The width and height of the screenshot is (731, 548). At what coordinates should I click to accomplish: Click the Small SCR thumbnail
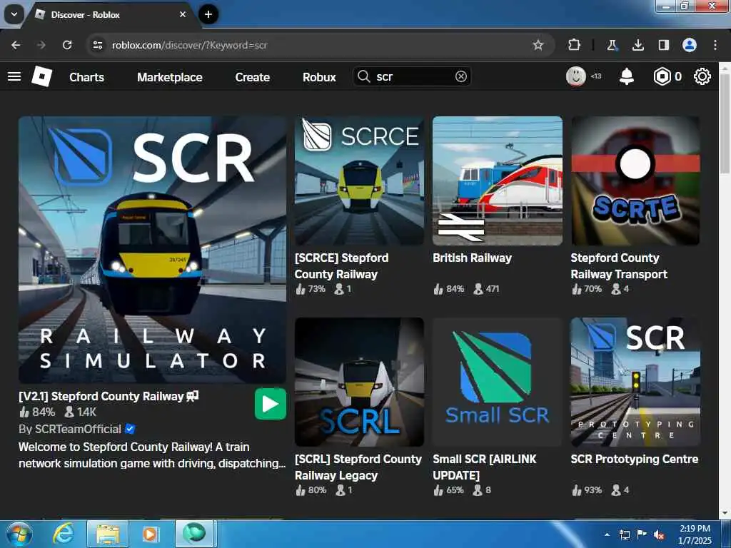pyautogui.click(x=498, y=382)
